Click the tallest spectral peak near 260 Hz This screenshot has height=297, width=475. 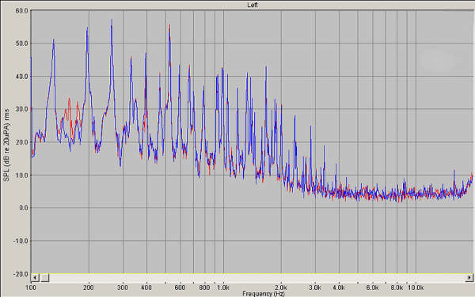(112, 21)
